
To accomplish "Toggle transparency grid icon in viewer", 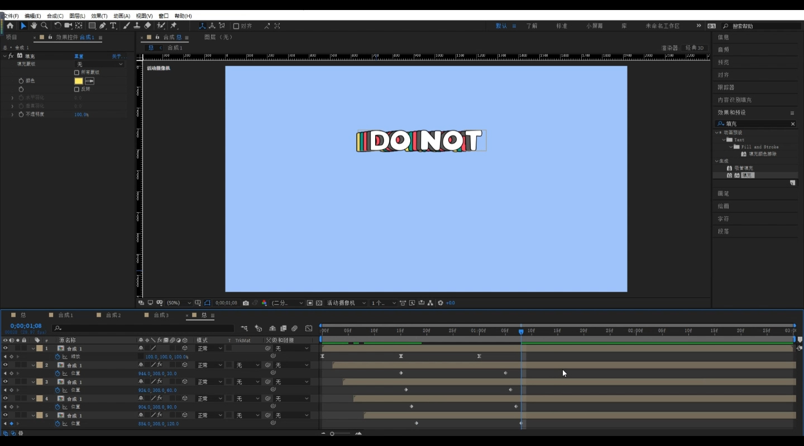I will click(x=319, y=303).
